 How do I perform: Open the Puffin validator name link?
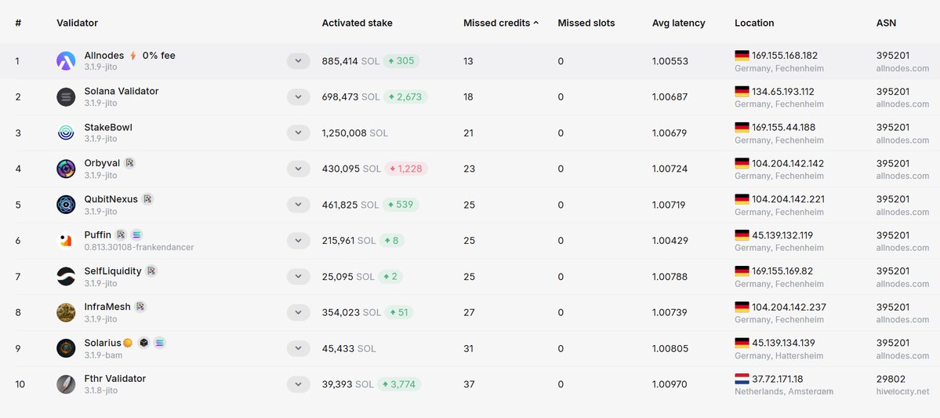coord(98,235)
